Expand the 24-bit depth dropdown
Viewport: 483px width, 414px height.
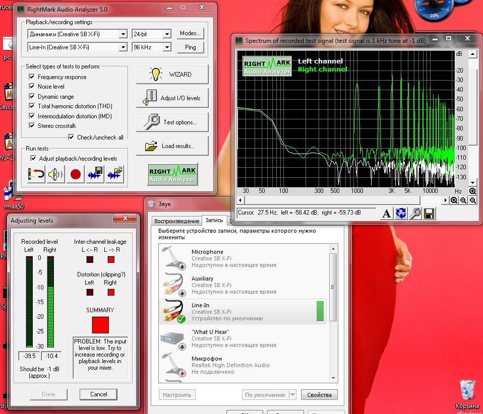tap(167, 34)
